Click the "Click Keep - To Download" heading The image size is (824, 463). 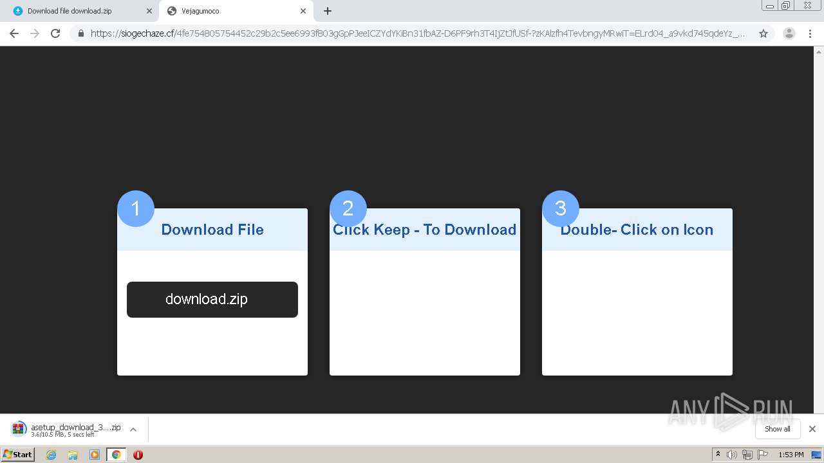click(x=425, y=230)
